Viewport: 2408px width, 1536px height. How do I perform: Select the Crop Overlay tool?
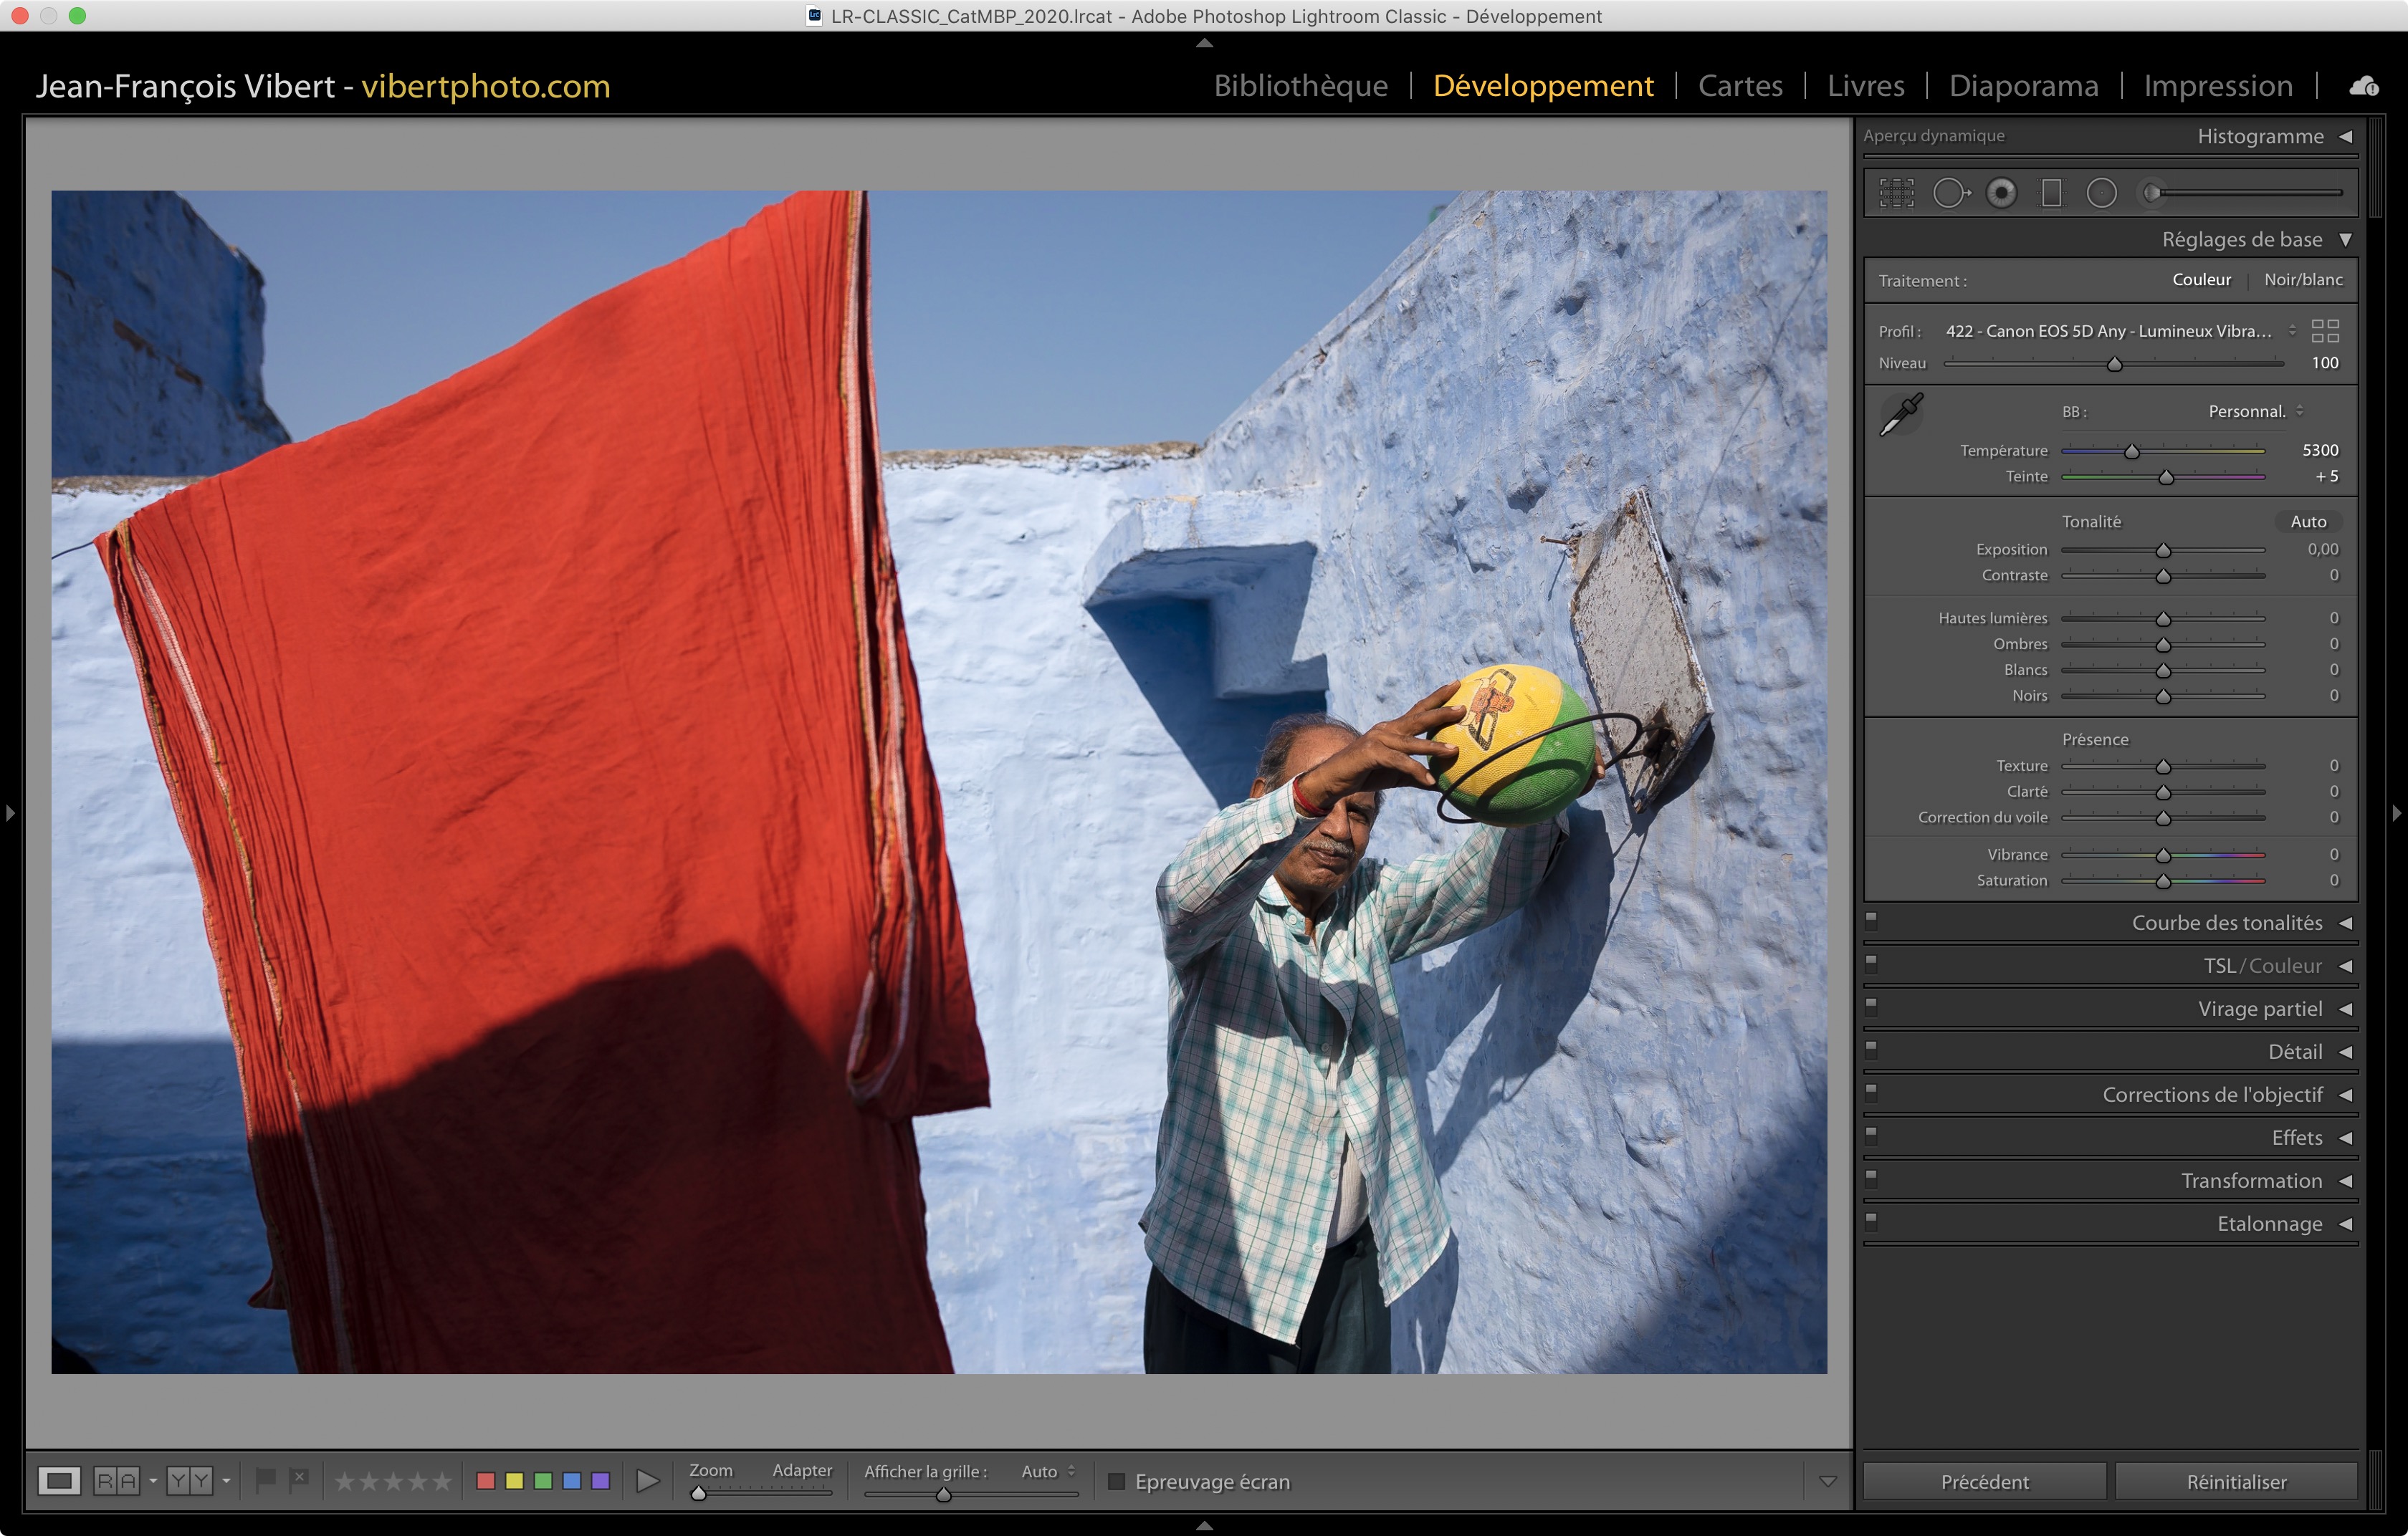(x=1896, y=193)
